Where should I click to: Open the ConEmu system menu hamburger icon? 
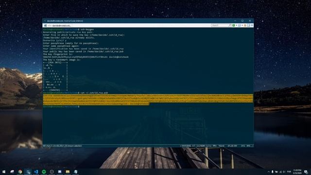252,25
